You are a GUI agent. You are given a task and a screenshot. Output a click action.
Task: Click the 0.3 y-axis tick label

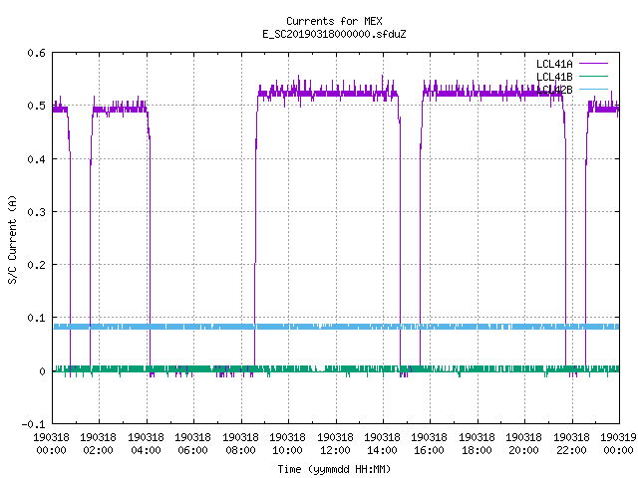(x=36, y=212)
